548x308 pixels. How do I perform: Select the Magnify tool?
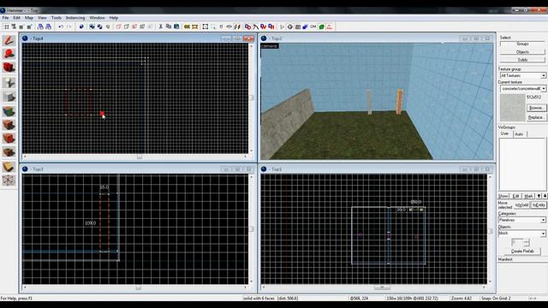tap(9, 54)
